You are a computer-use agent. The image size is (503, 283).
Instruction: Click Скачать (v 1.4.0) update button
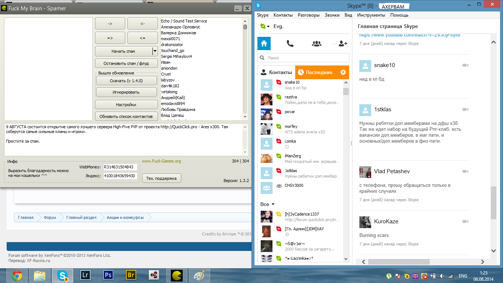click(126, 81)
